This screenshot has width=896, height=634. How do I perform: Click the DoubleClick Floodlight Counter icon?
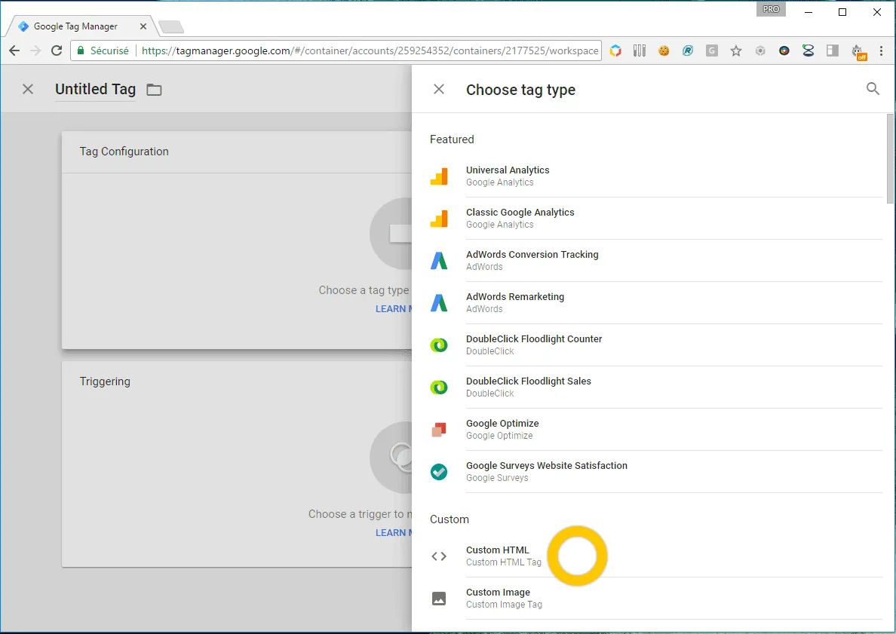point(439,345)
